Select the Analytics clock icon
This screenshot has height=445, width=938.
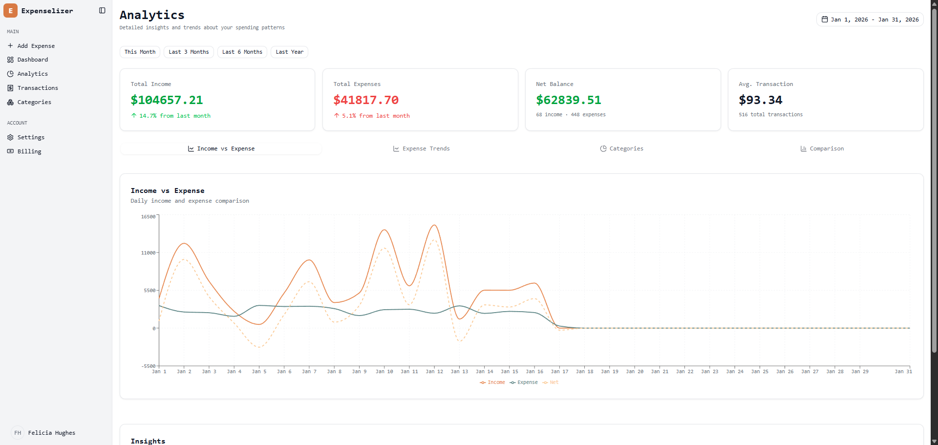click(x=11, y=74)
